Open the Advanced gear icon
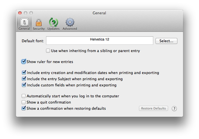The width and height of the screenshot is (199, 139). [70, 22]
